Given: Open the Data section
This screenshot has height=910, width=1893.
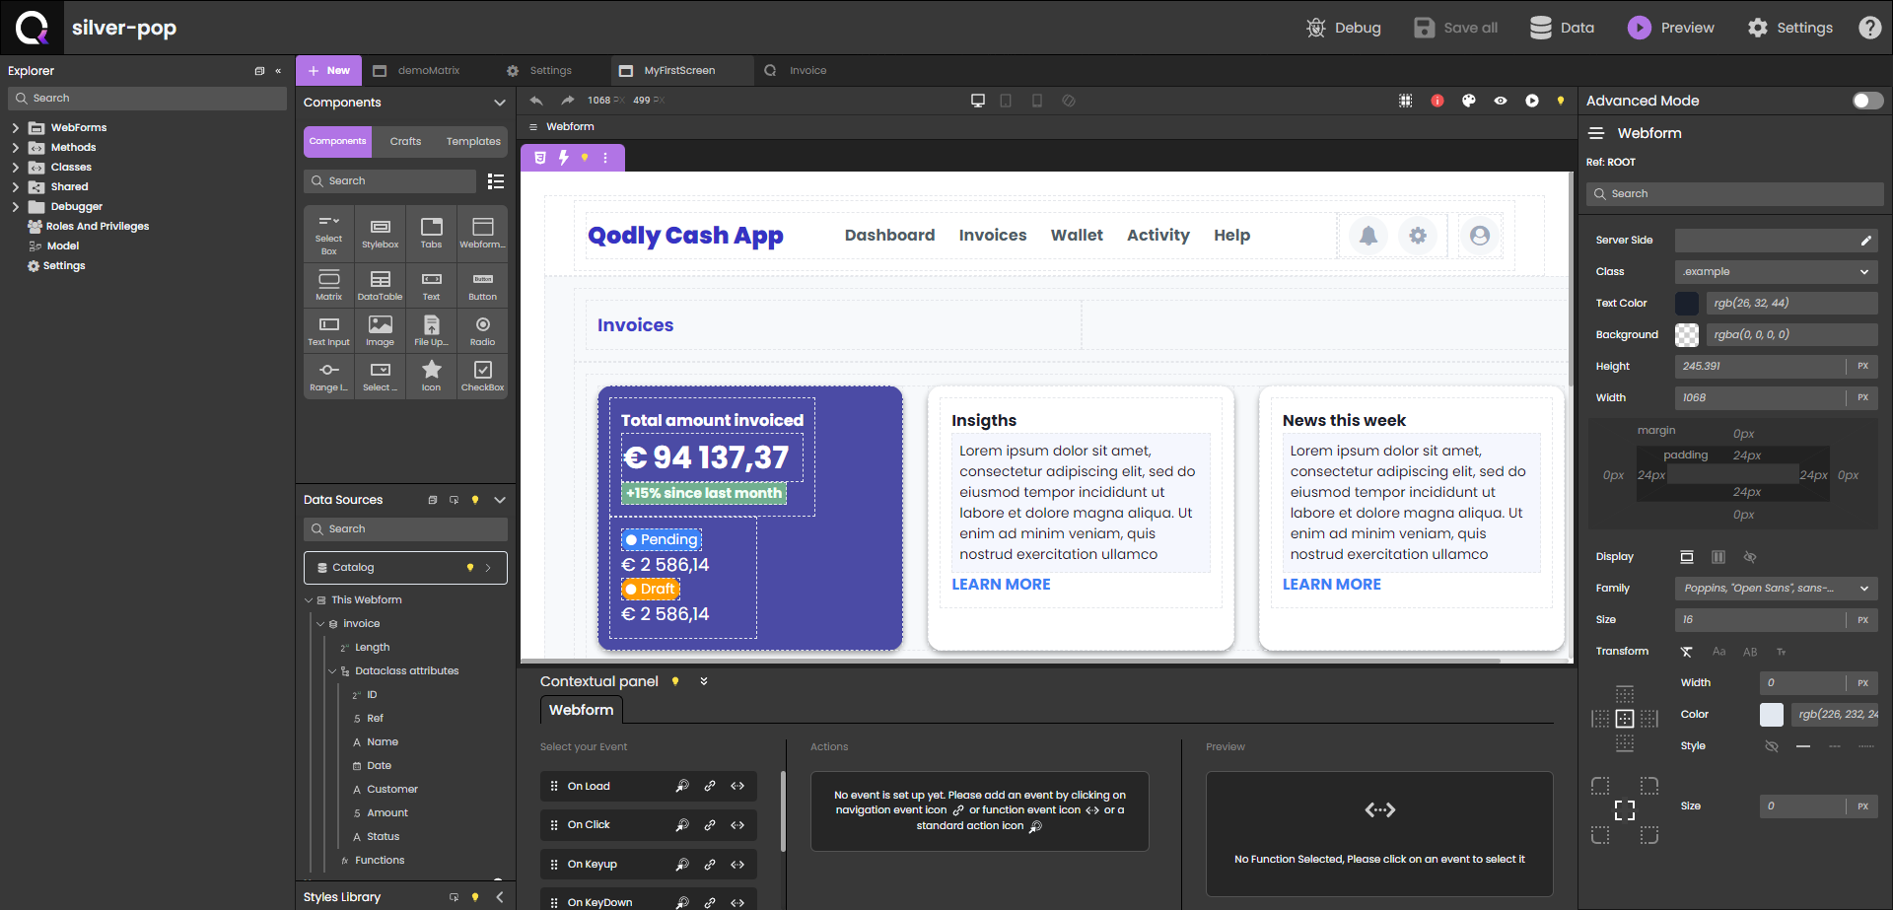Looking at the screenshot, I should pos(1562,28).
